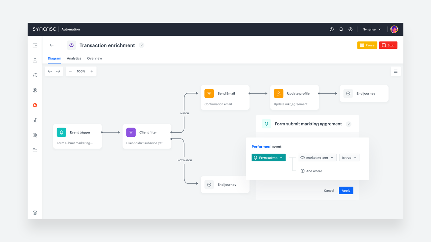Viewport: 431px width, 242px height.
Task: Switch to the Overview tab
Action: [x=95, y=58]
